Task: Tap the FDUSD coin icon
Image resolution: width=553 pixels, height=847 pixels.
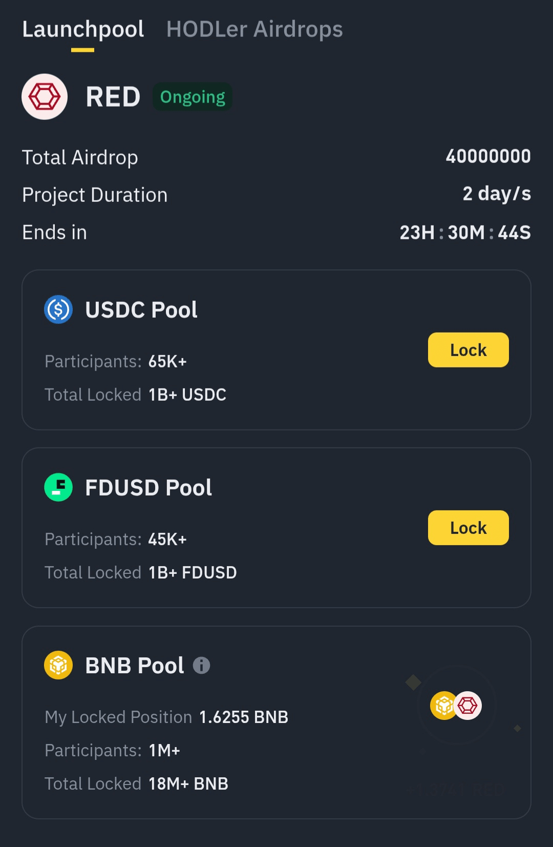Action: pyautogui.click(x=58, y=487)
